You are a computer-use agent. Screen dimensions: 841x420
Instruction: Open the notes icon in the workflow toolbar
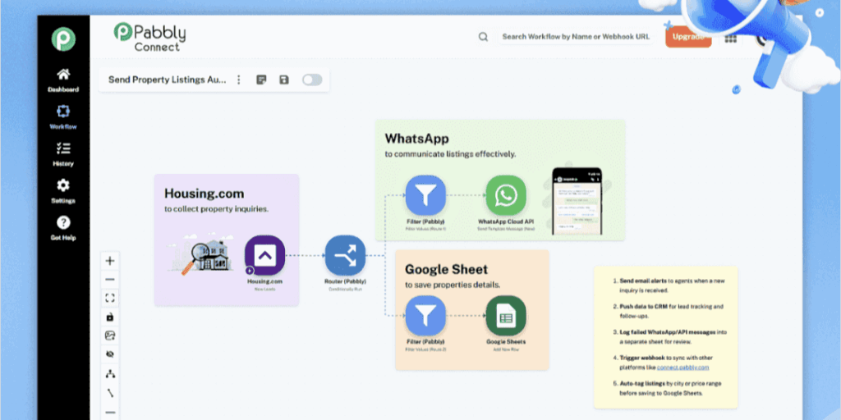click(x=261, y=80)
